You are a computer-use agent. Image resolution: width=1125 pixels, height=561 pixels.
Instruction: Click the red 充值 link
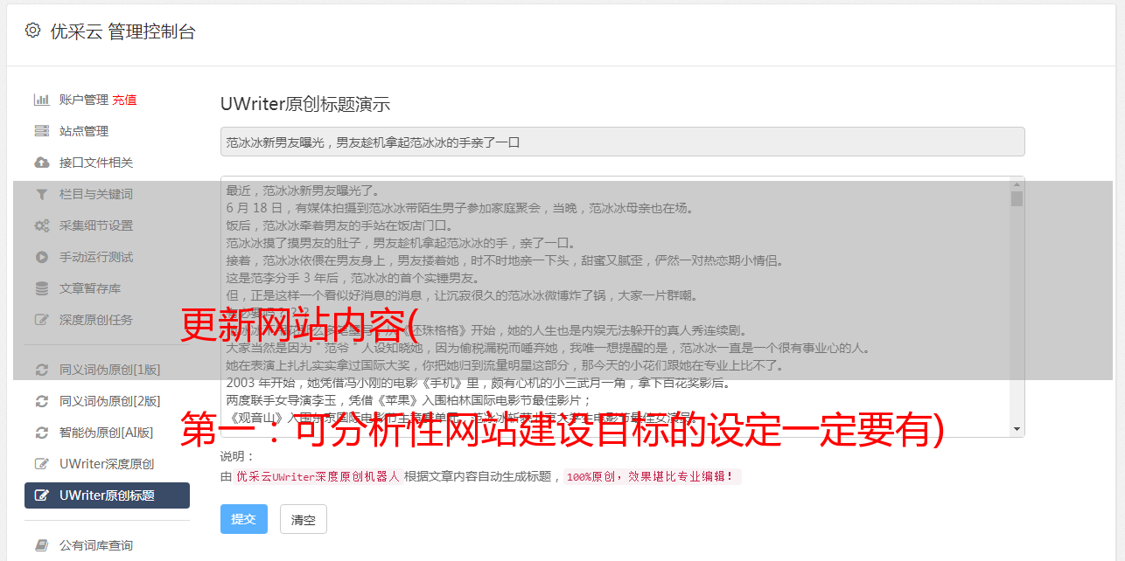pos(124,100)
